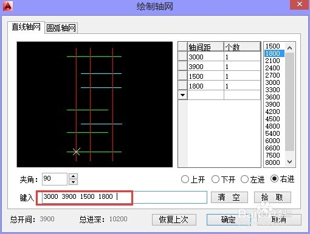Click row selector of the 1500 row
Viewport: 310px width, 234px height.
coord(183,76)
